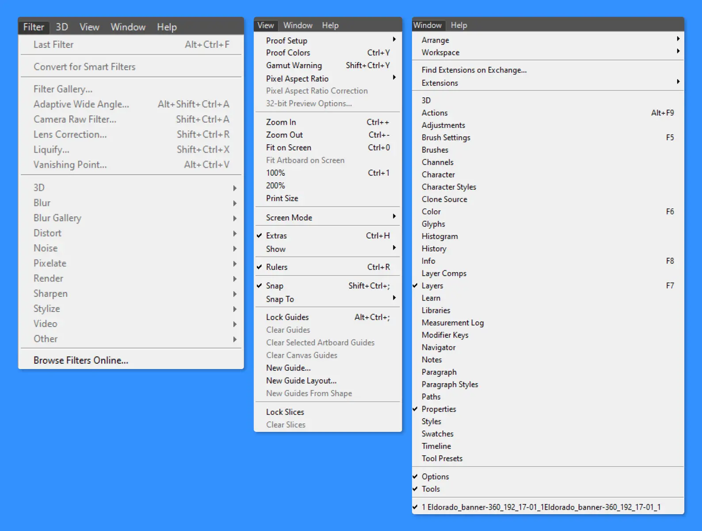The height and width of the screenshot is (531, 702).
Task: Disable Snap in the View menu
Action: (328, 286)
